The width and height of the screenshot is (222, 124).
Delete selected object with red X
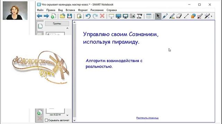pyautogui.click(x=102, y=16)
